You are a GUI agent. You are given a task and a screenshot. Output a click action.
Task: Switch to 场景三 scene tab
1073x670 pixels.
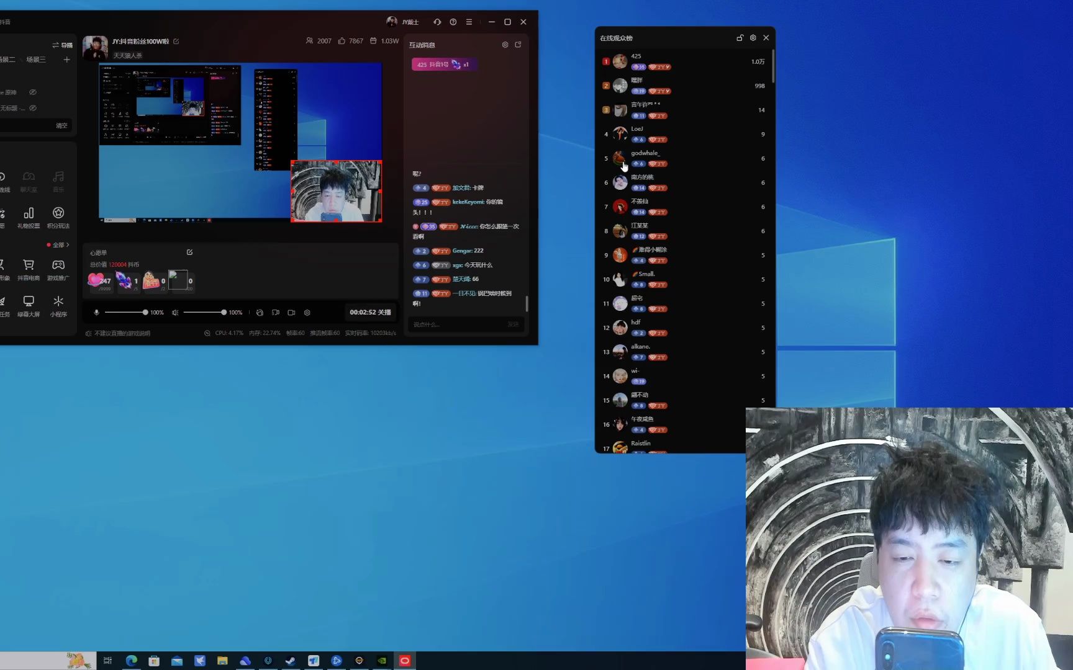tap(36, 60)
